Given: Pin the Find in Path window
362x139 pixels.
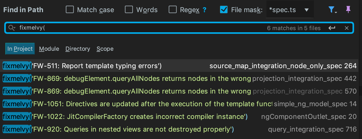Looking at the screenshot, I should pos(348,10).
